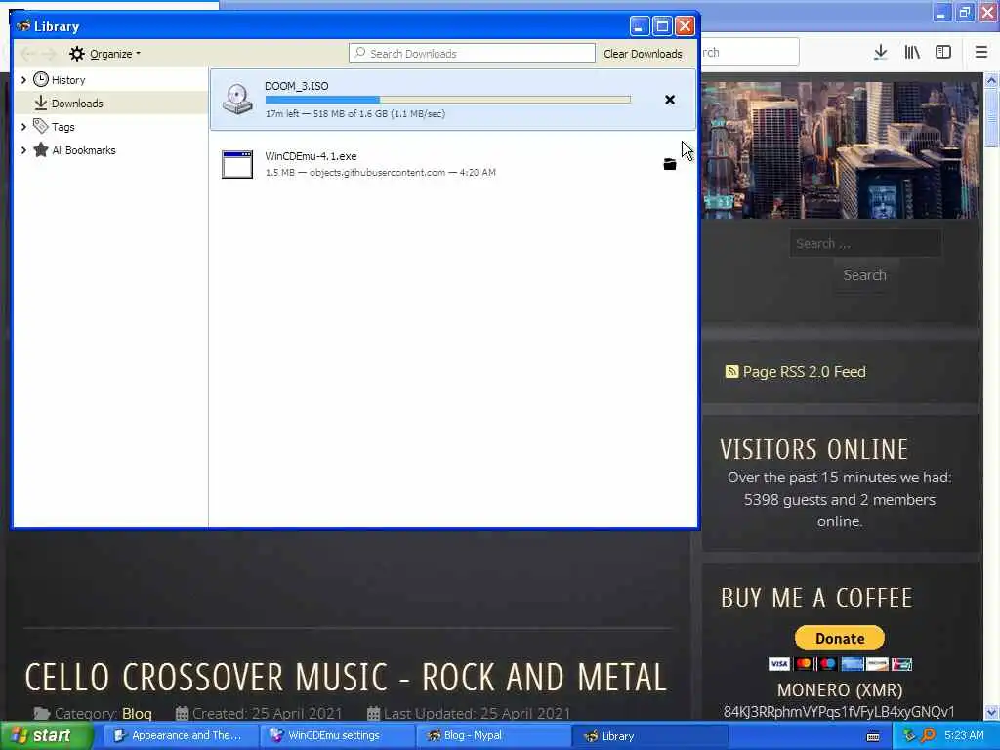This screenshot has height=750, width=1000.
Task: Open the browser hamburger menu
Action: point(981,53)
